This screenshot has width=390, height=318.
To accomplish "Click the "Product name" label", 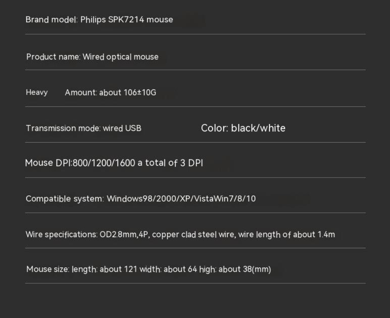I will (53, 57).
